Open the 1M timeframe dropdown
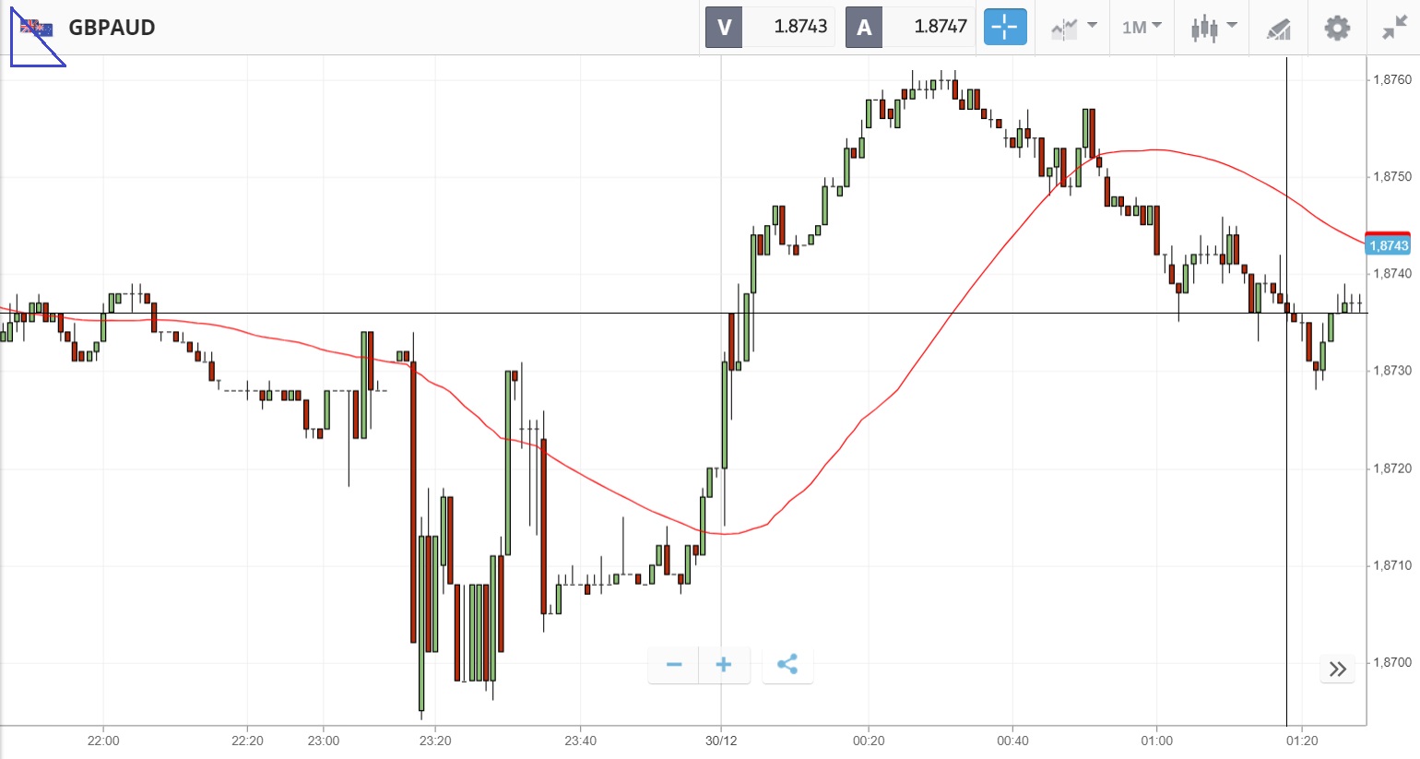1420x759 pixels. tap(1142, 28)
